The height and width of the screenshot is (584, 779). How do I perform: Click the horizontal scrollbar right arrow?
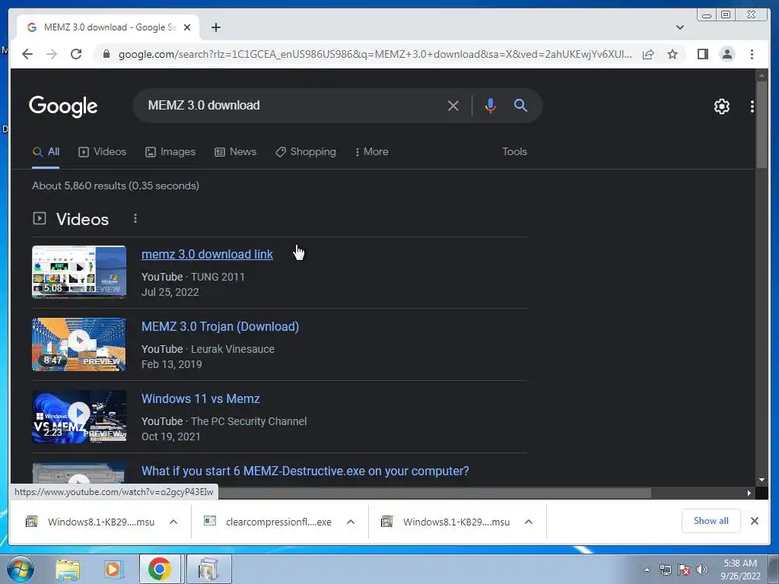click(x=749, y=493)
